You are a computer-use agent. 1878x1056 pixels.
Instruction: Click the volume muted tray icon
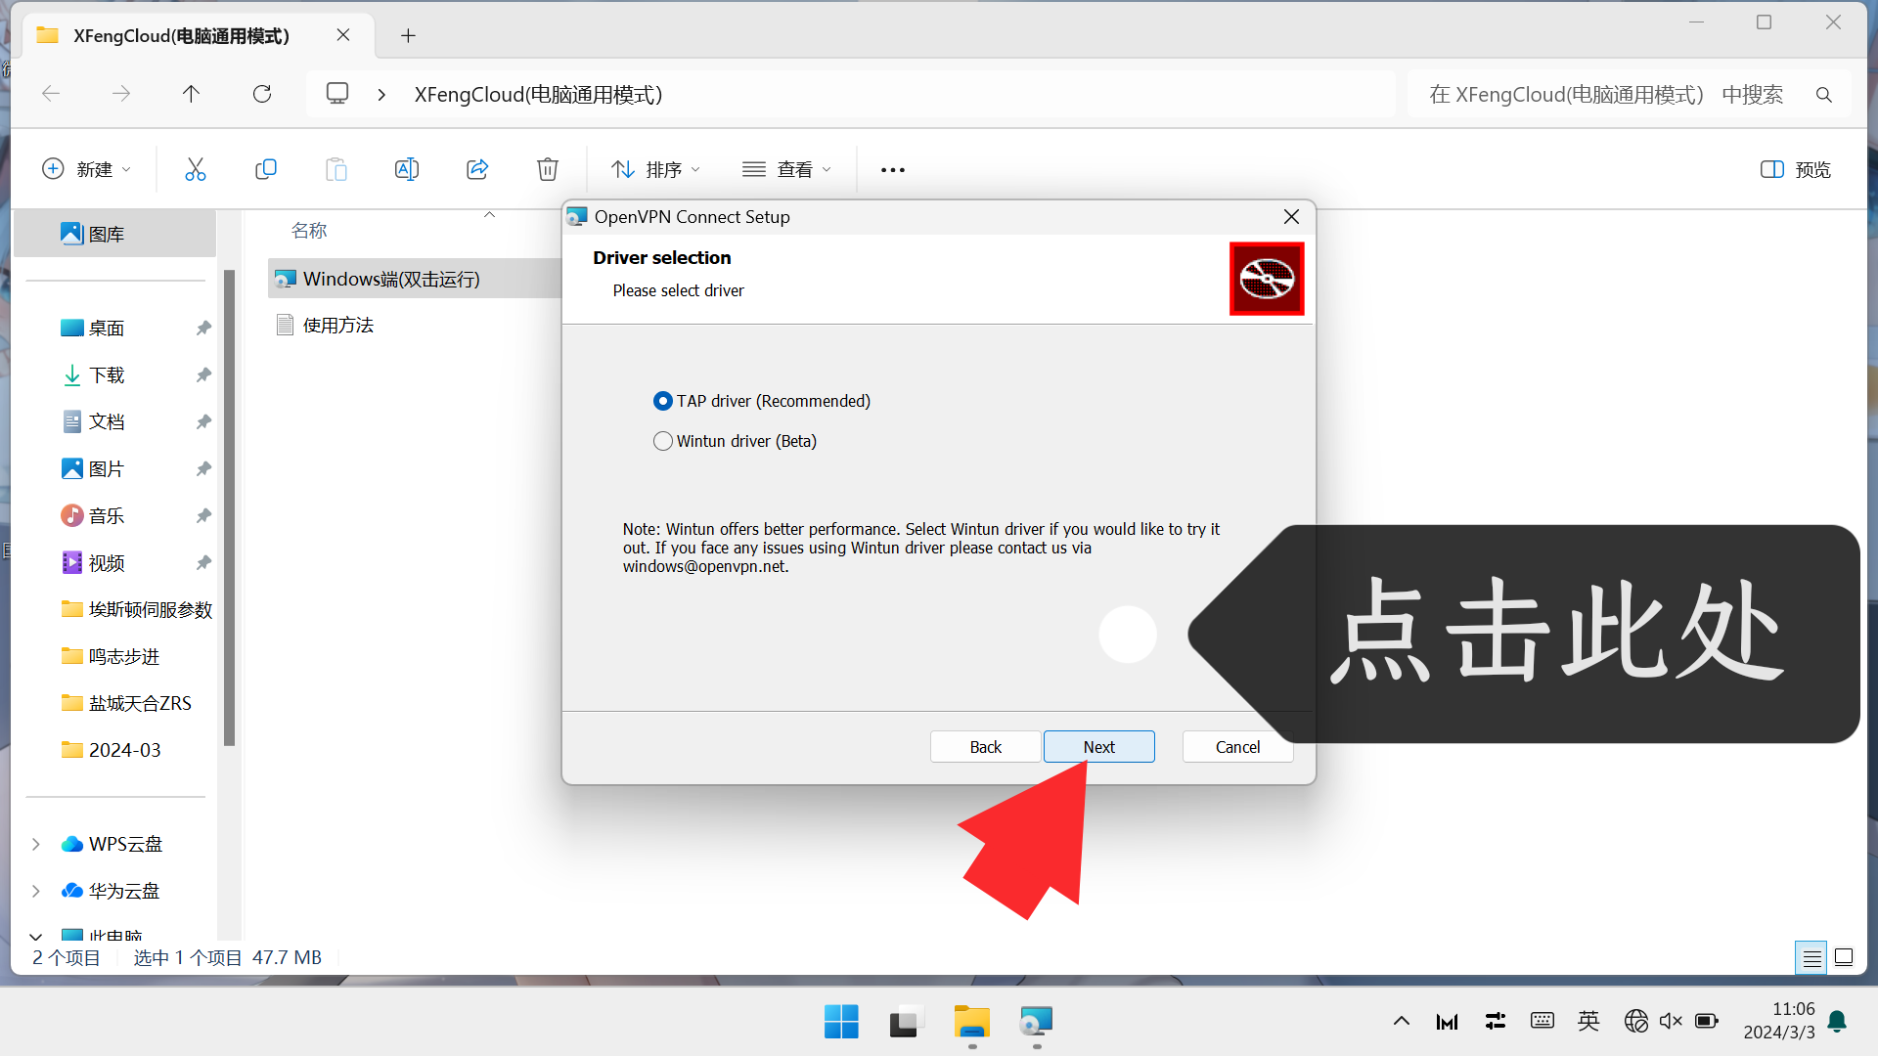tap(1671, 1021)
